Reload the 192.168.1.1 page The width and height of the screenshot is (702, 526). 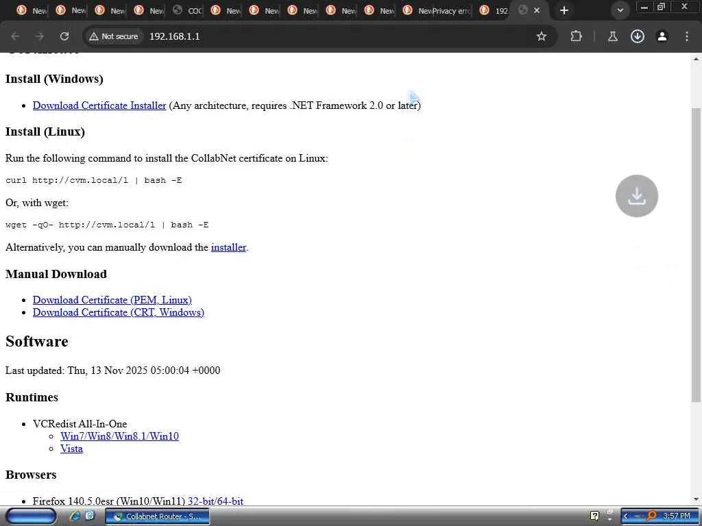(64, 36)
